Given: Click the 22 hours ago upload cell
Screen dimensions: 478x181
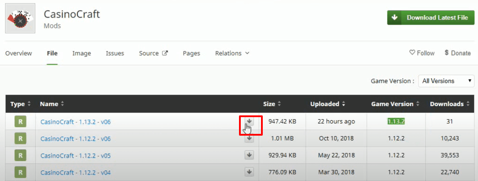Looking at the screenshot, I should click(x=336, y=121).
